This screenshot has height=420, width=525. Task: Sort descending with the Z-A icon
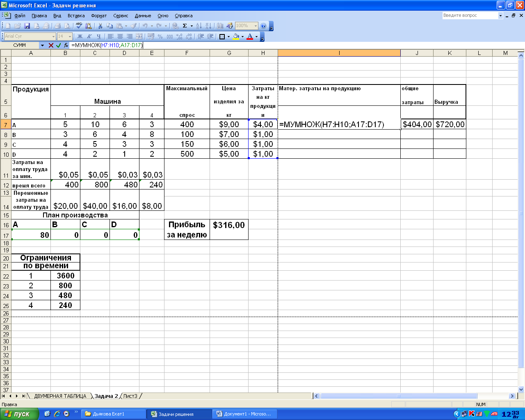point(208,26)
